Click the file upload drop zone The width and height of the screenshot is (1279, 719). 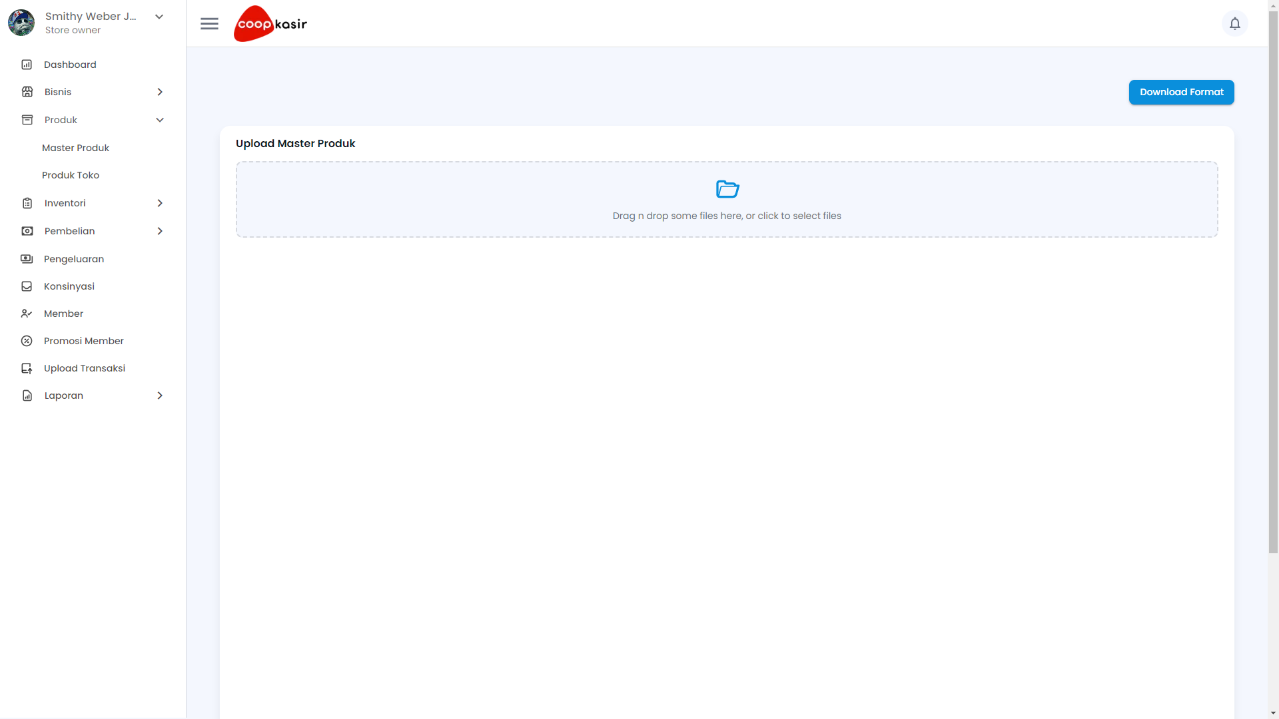(x=727, y=199)
